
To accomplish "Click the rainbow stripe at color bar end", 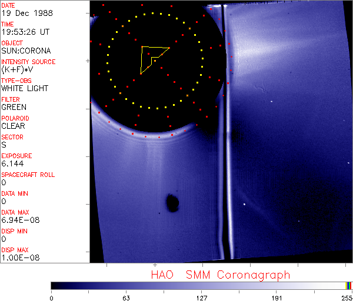I will tap(349, 285).
